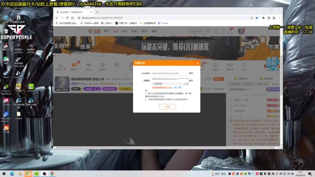Open a new browser tab

pos(97,12)
